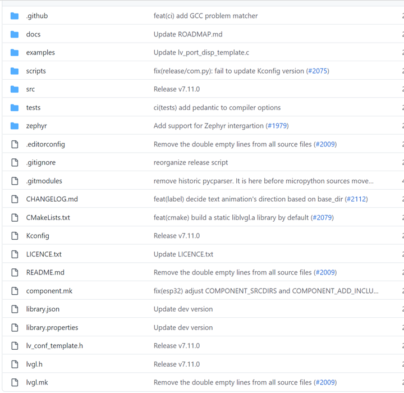Open the lvgl.mk file name link
This screenshot has width=404, height=393.
(37, 382)
